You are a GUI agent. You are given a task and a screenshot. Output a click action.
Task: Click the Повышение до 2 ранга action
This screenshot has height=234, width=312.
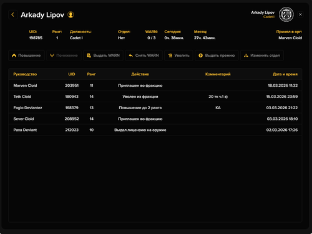[140, 108]
